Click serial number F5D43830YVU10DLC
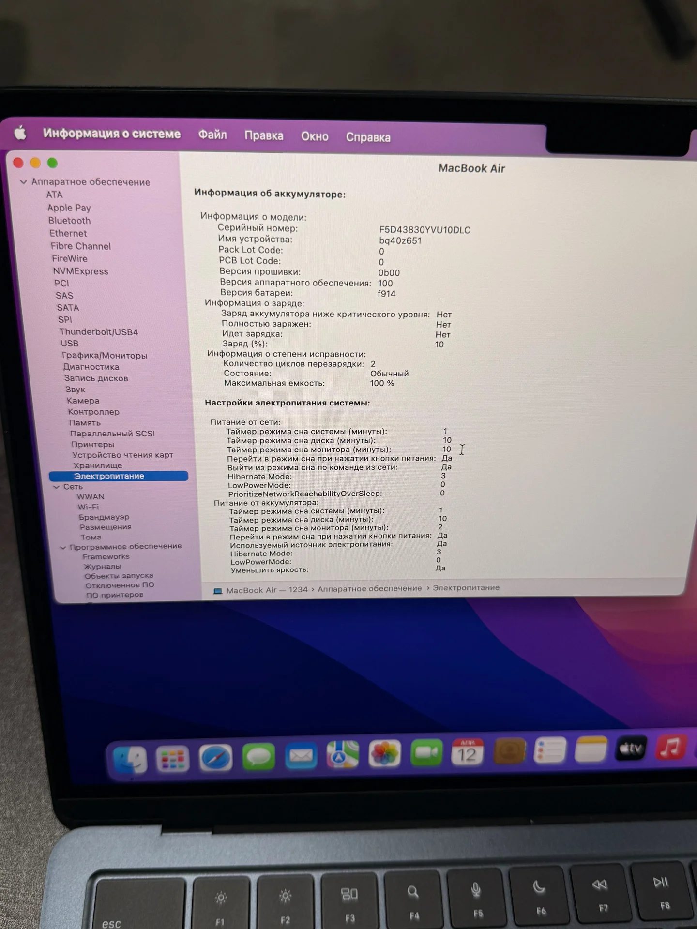This screenshot has width=697, height=929. (424, 230)
